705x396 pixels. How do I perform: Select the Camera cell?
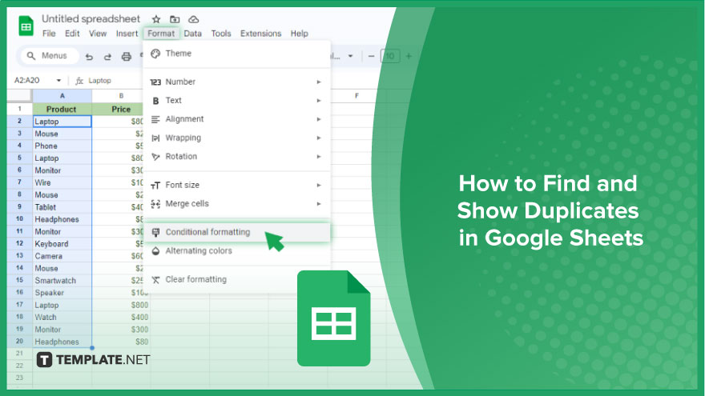coord(62,256)
